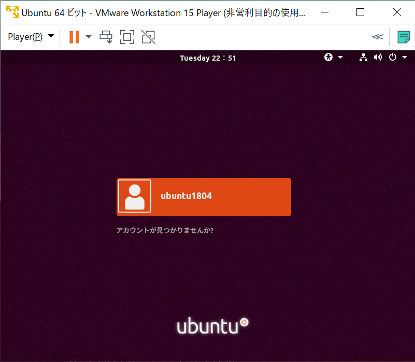The height and width of the screenshot is (362, 415).
Task: Maximize the VMware Player window
Action: [360, 12]
